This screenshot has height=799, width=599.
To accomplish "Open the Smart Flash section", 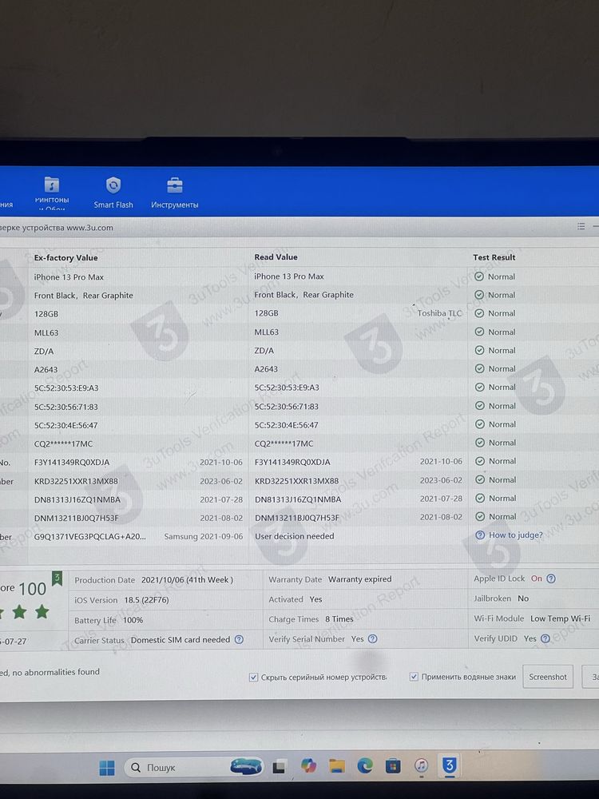I will (x=113, y=193).
